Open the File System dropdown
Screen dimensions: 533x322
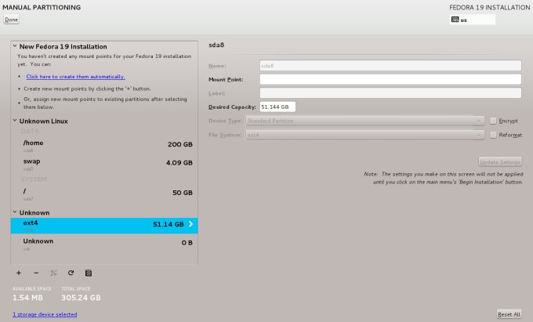[x=365, y=135]
